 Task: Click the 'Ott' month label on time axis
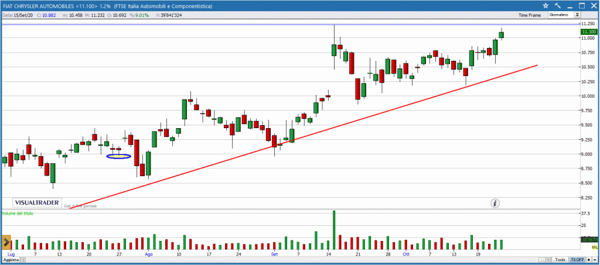click(405, 253)
